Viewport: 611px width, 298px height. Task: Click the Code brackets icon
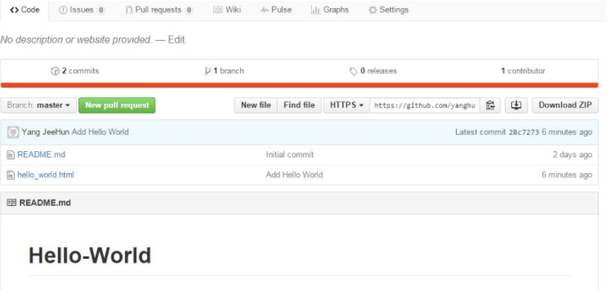(15, 10)
